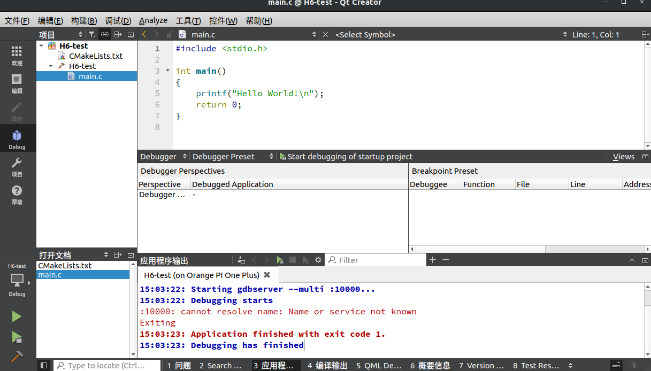Screen dimensions: 651x371
Task: Switch to the 欢迎 (Welcome) mode
Action: [17, 55]
